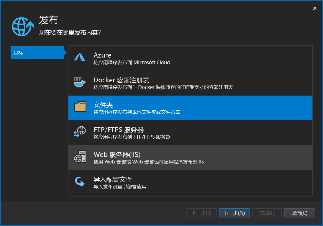Click description 使用 Web 部署或 Web 部署包
Screen dimensions: 323x226
pyautogui.click(x=149, y=162)
